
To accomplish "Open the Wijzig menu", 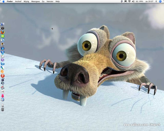I will pos(26,1).
